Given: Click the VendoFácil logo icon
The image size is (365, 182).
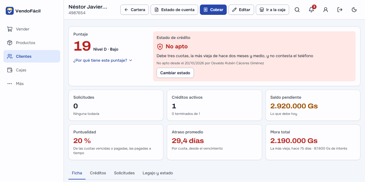Looking at the screenshot, I should coord(10,11).
